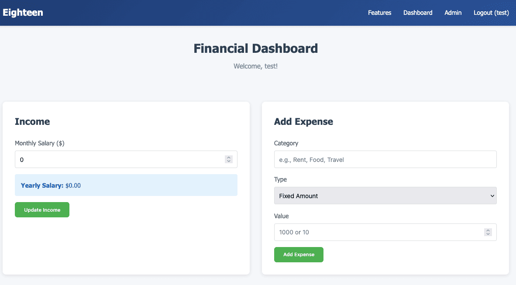Increment the expense Value with the up arrow
Viewport: 516px width, 285px height.
(x=488, y=230)
